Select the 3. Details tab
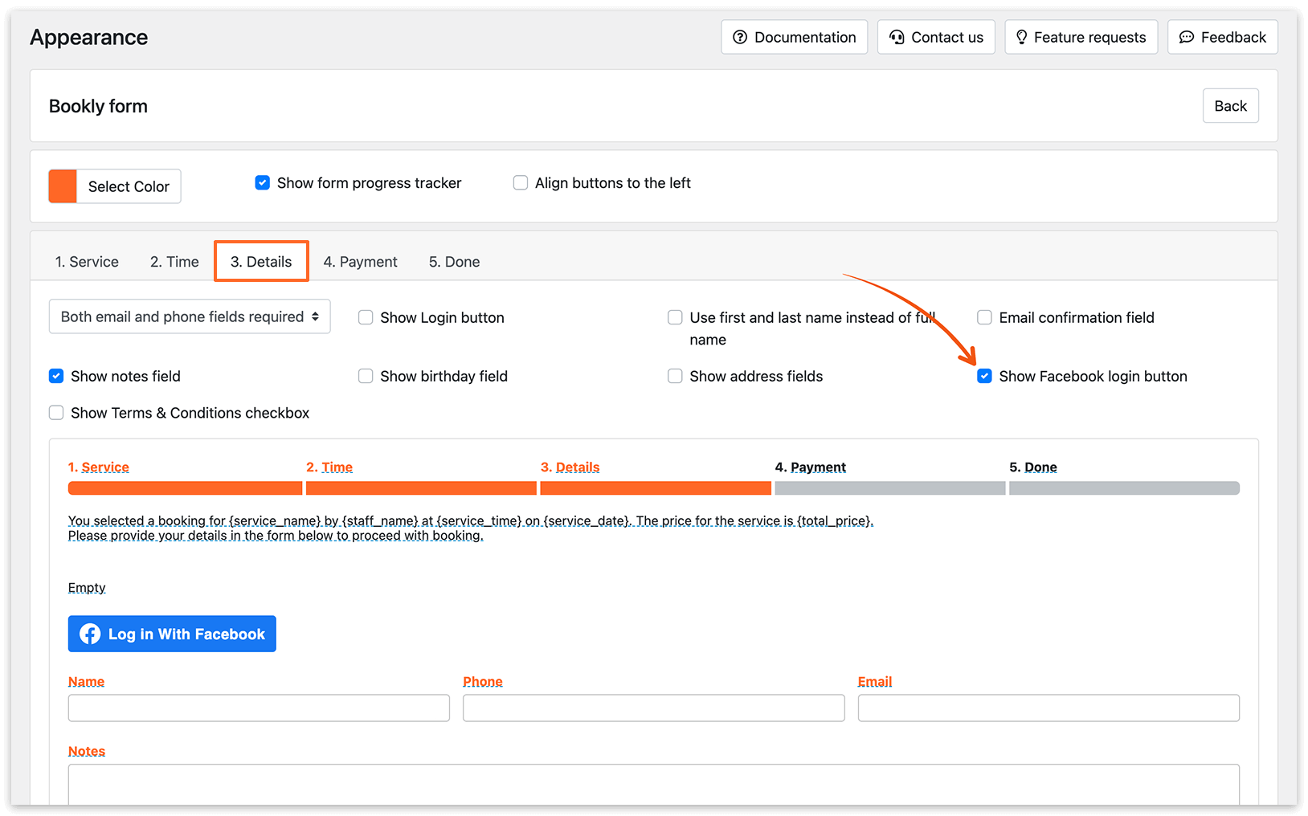This screenshot has height=816, width=1308. 261,262
